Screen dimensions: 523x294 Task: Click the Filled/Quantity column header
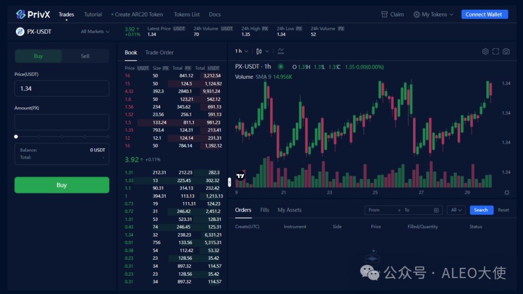(x=423, y=227)
